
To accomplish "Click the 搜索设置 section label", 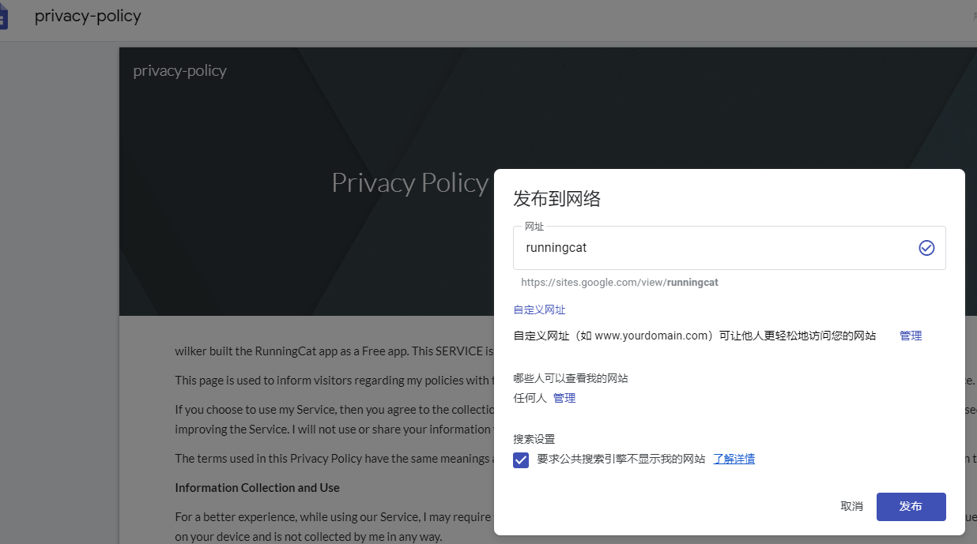I will (x=534, y=439).
